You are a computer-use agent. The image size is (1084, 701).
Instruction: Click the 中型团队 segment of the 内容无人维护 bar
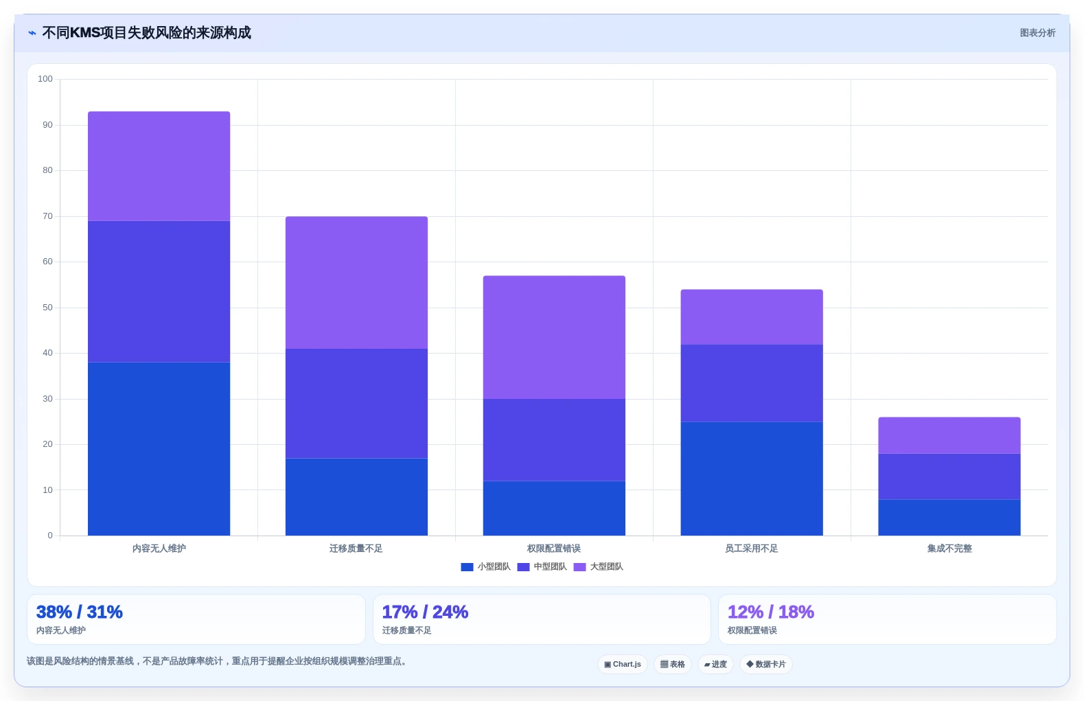[x=159, y=291]
